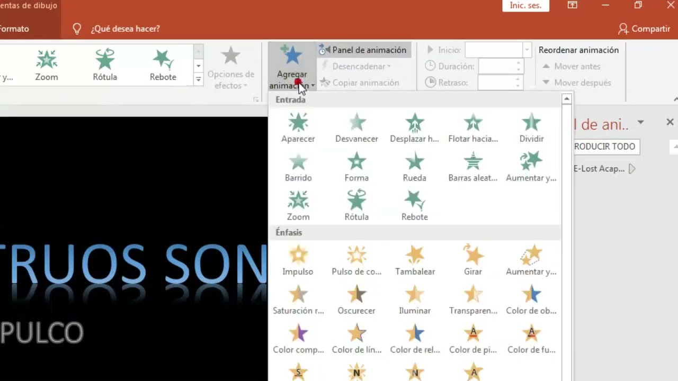
Task: Click Mover después in reorder section
Action: pyautogui.click(x=577, y=83)
